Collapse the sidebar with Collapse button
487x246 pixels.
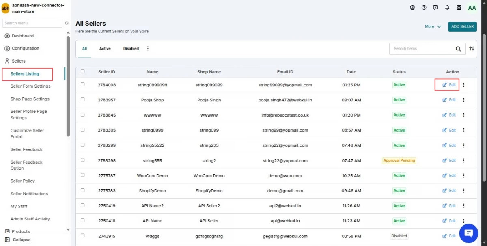point(18,240)
